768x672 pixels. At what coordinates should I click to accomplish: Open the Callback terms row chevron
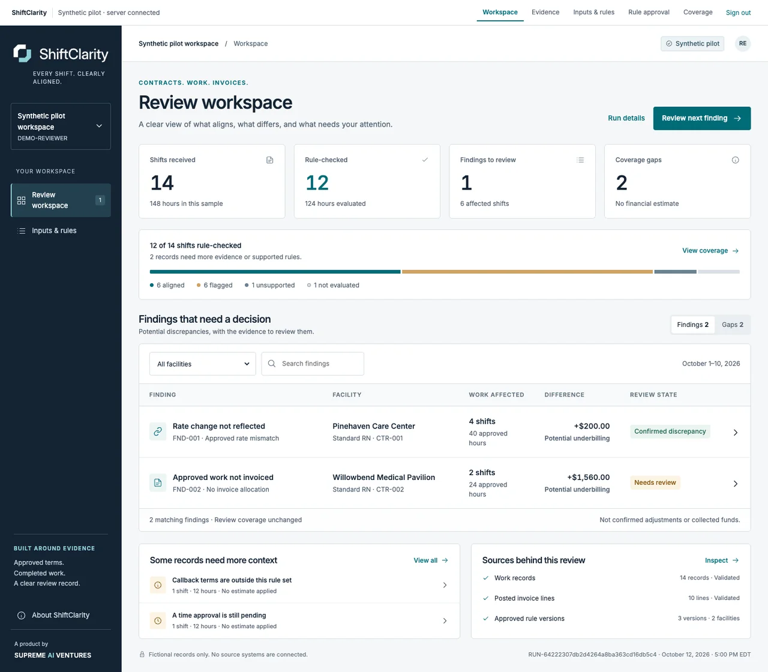445,585
